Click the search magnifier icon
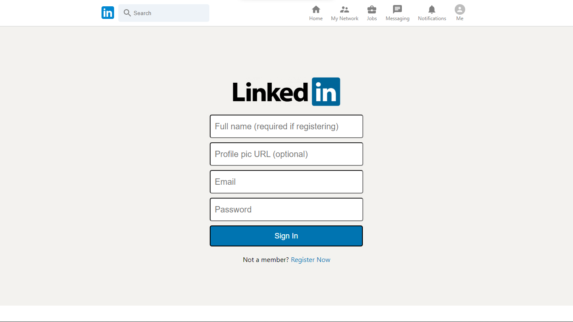Screen dimensions: 573x322 click(x=128, y=13)
